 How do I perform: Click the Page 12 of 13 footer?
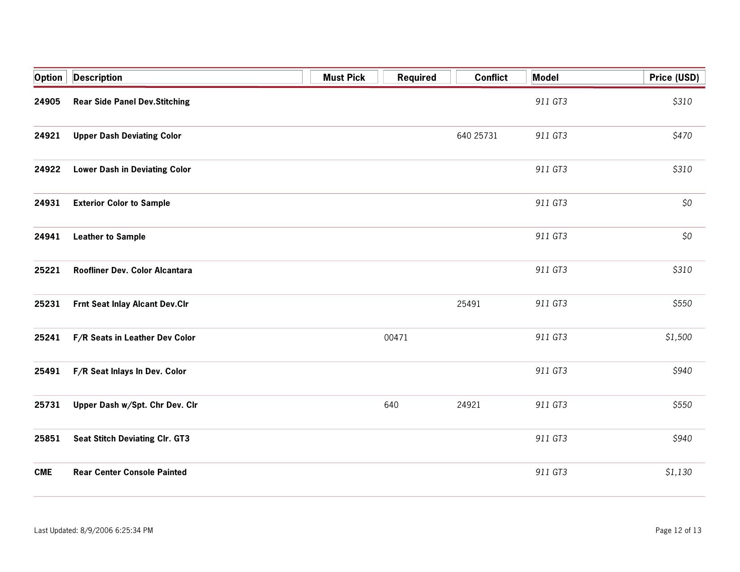[678, 530]
